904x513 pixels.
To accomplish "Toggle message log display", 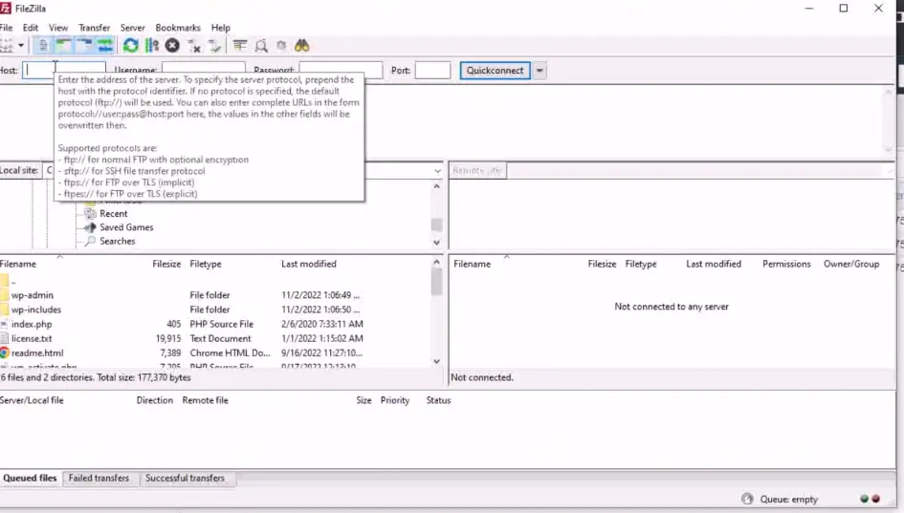I will (x=43, y=46).
